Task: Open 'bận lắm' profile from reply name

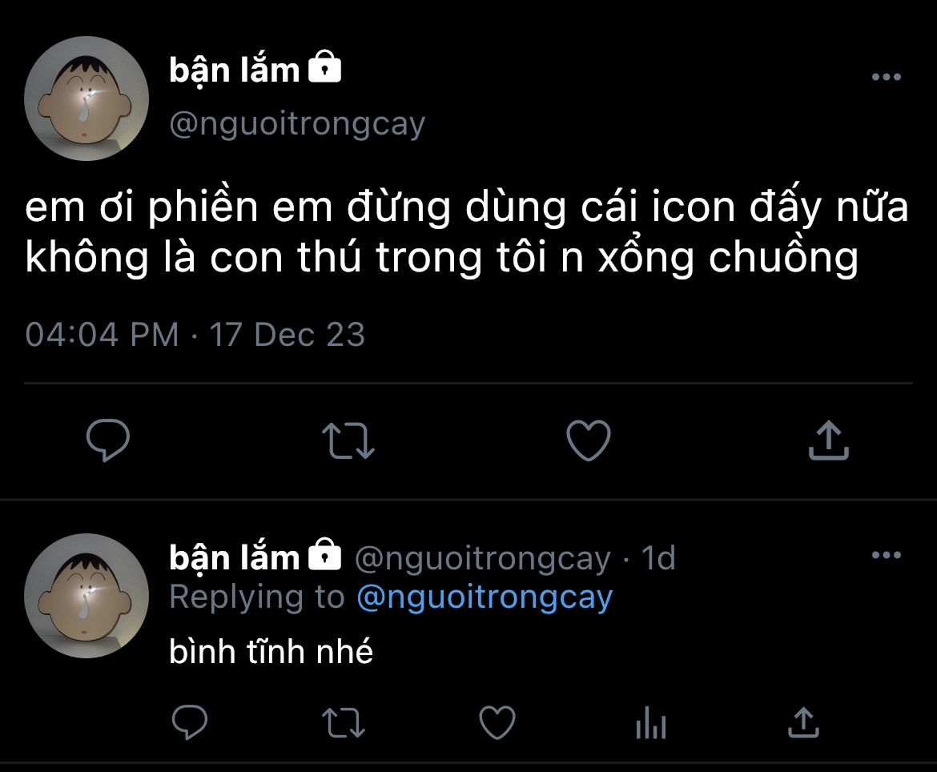Action: coord(234,557)
